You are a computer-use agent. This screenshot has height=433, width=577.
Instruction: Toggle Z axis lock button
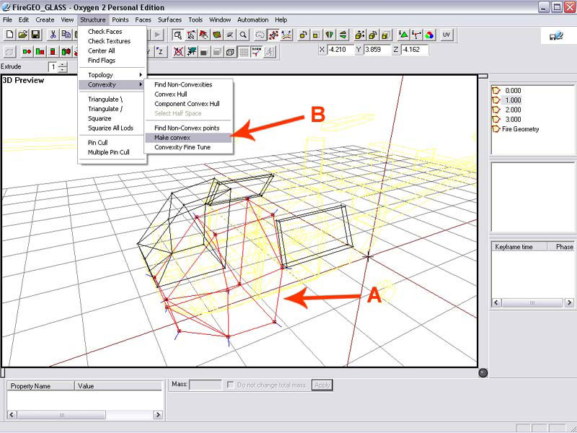click(x=160, y=51)
